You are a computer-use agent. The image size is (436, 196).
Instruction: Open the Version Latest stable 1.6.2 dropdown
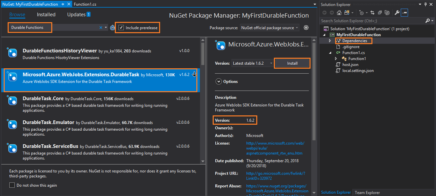252,63
